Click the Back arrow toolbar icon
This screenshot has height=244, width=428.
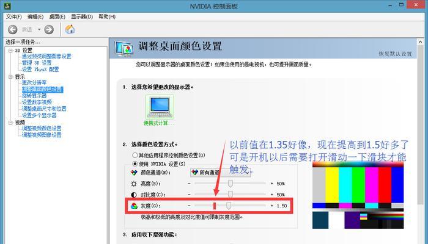coord(13,29)
